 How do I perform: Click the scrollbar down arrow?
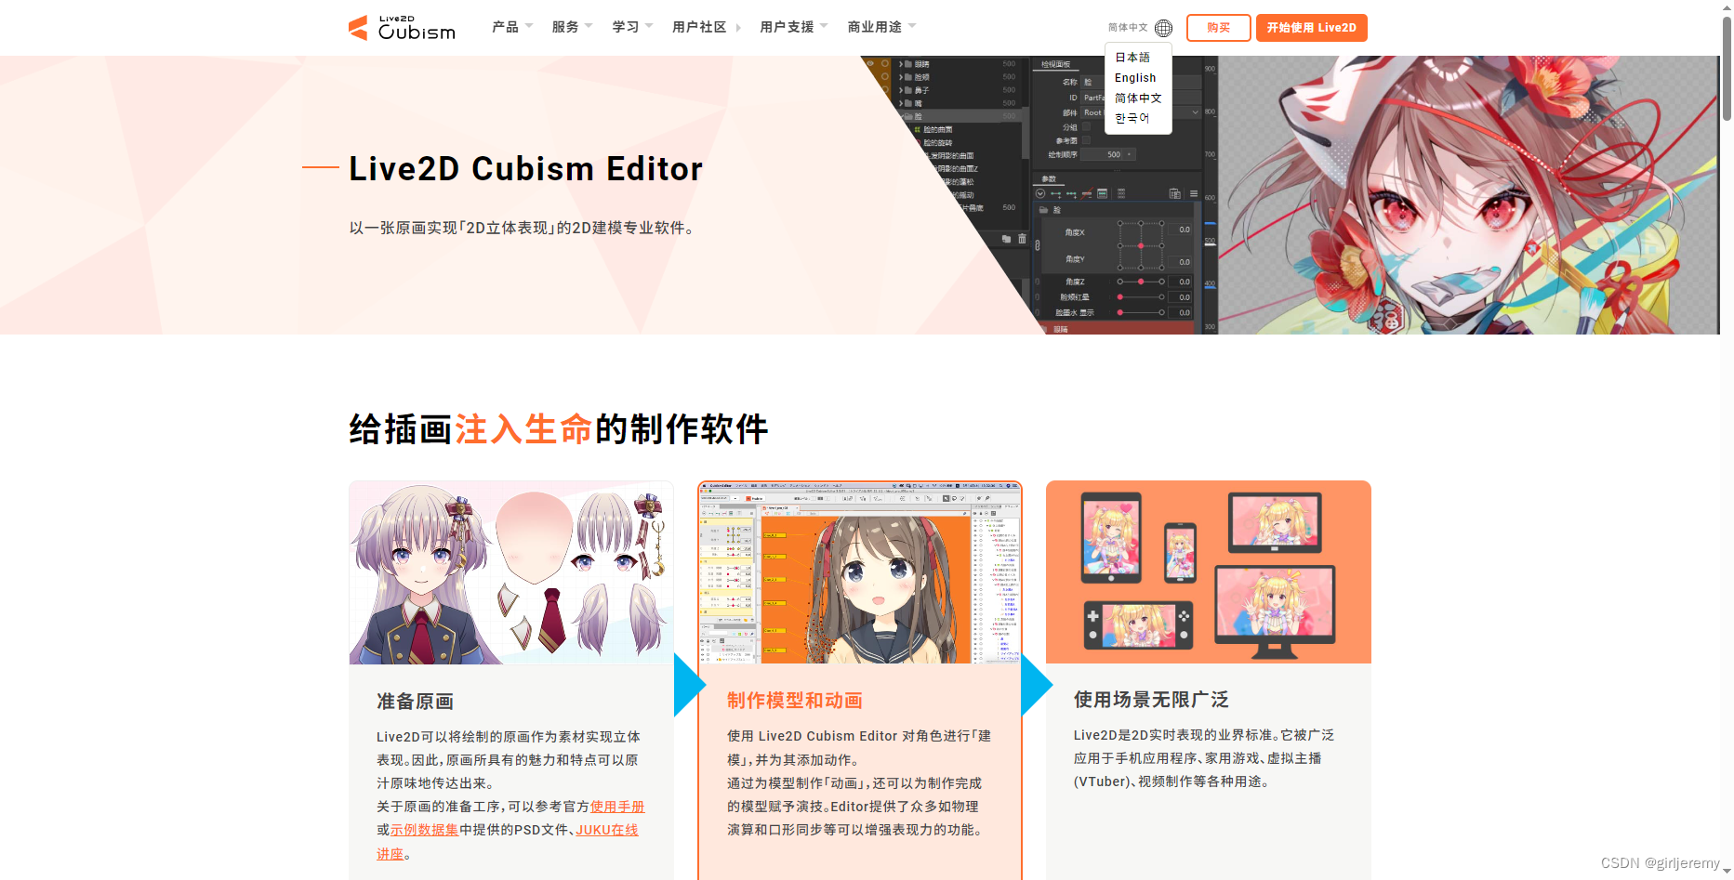1727,873
